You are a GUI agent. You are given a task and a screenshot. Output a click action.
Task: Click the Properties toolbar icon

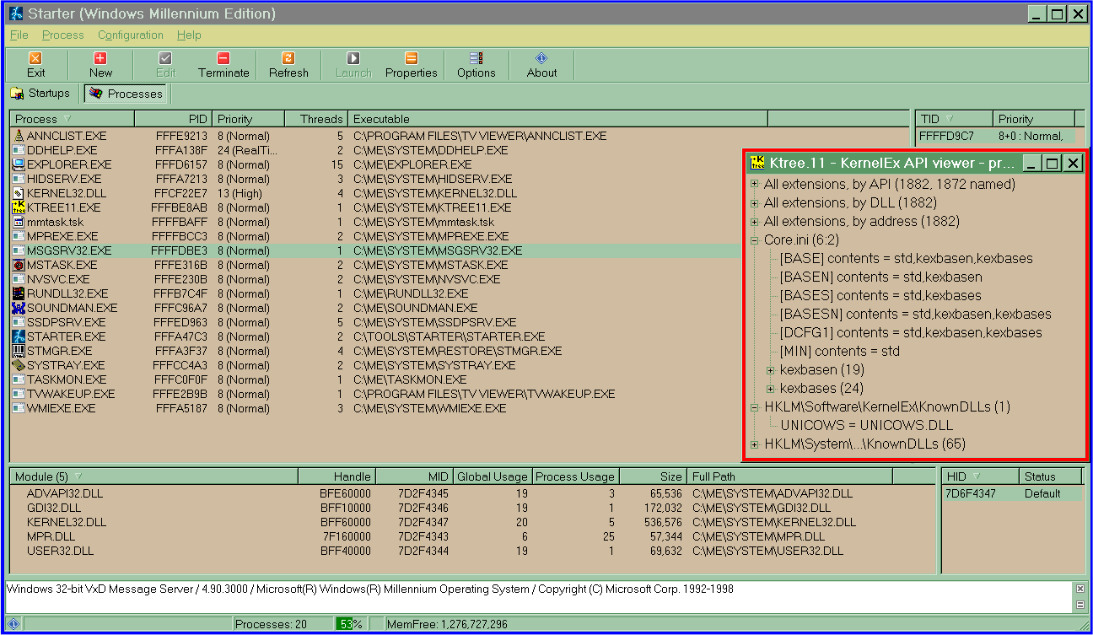click(412, 58)
